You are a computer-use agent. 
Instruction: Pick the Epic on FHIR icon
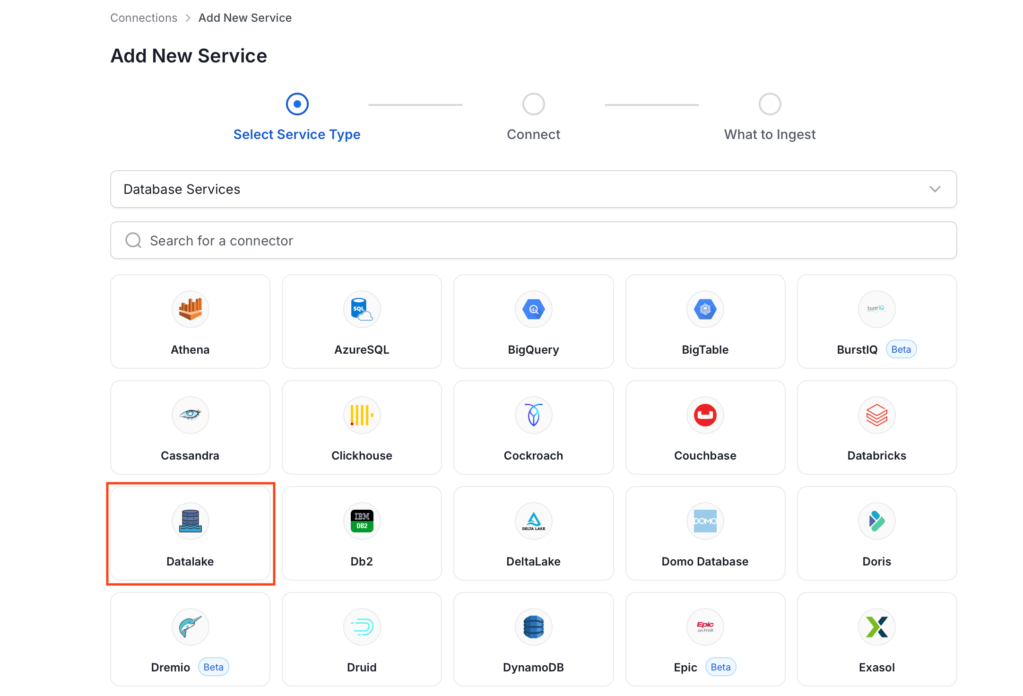click(705, 627)
